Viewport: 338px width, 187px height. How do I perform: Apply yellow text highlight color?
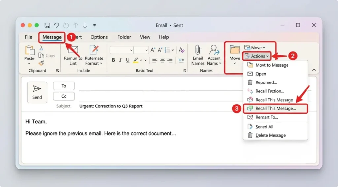[136, 60]
